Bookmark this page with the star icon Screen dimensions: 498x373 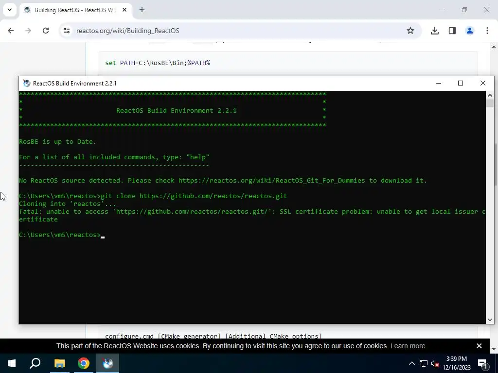(410, 31)
